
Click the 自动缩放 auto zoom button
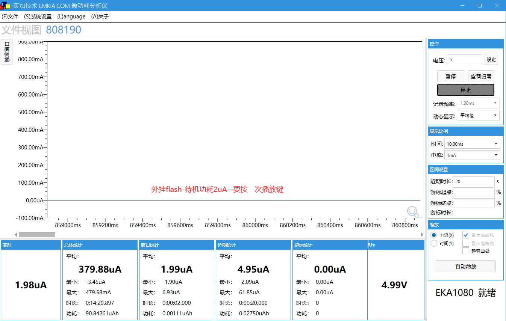pyautogui.click(x=466, y=266)
